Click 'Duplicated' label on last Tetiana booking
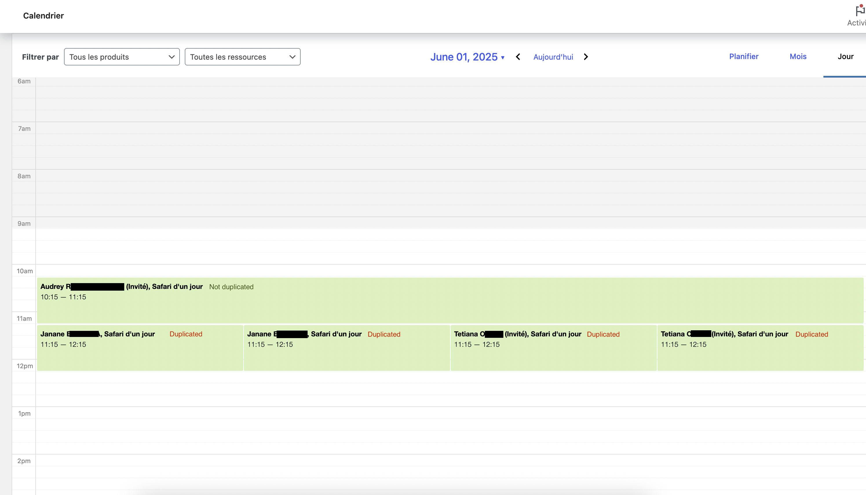866x495 pixels. click(812, 334)
